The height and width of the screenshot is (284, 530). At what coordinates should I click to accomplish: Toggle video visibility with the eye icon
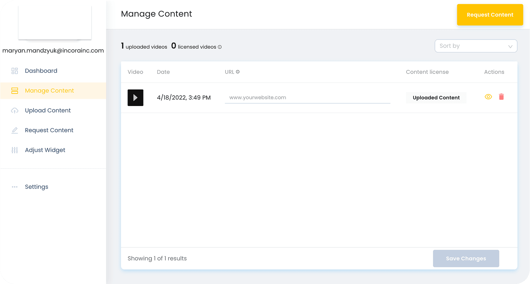tap(488, 97)
